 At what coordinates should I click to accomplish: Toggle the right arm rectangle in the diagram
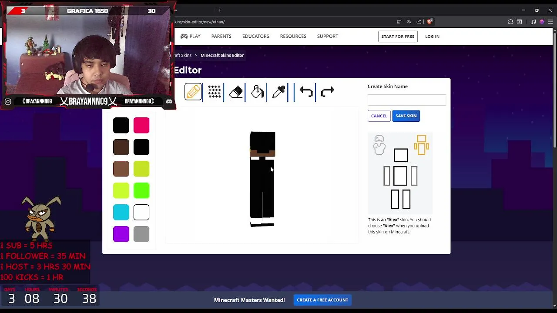tap(414, 176)
